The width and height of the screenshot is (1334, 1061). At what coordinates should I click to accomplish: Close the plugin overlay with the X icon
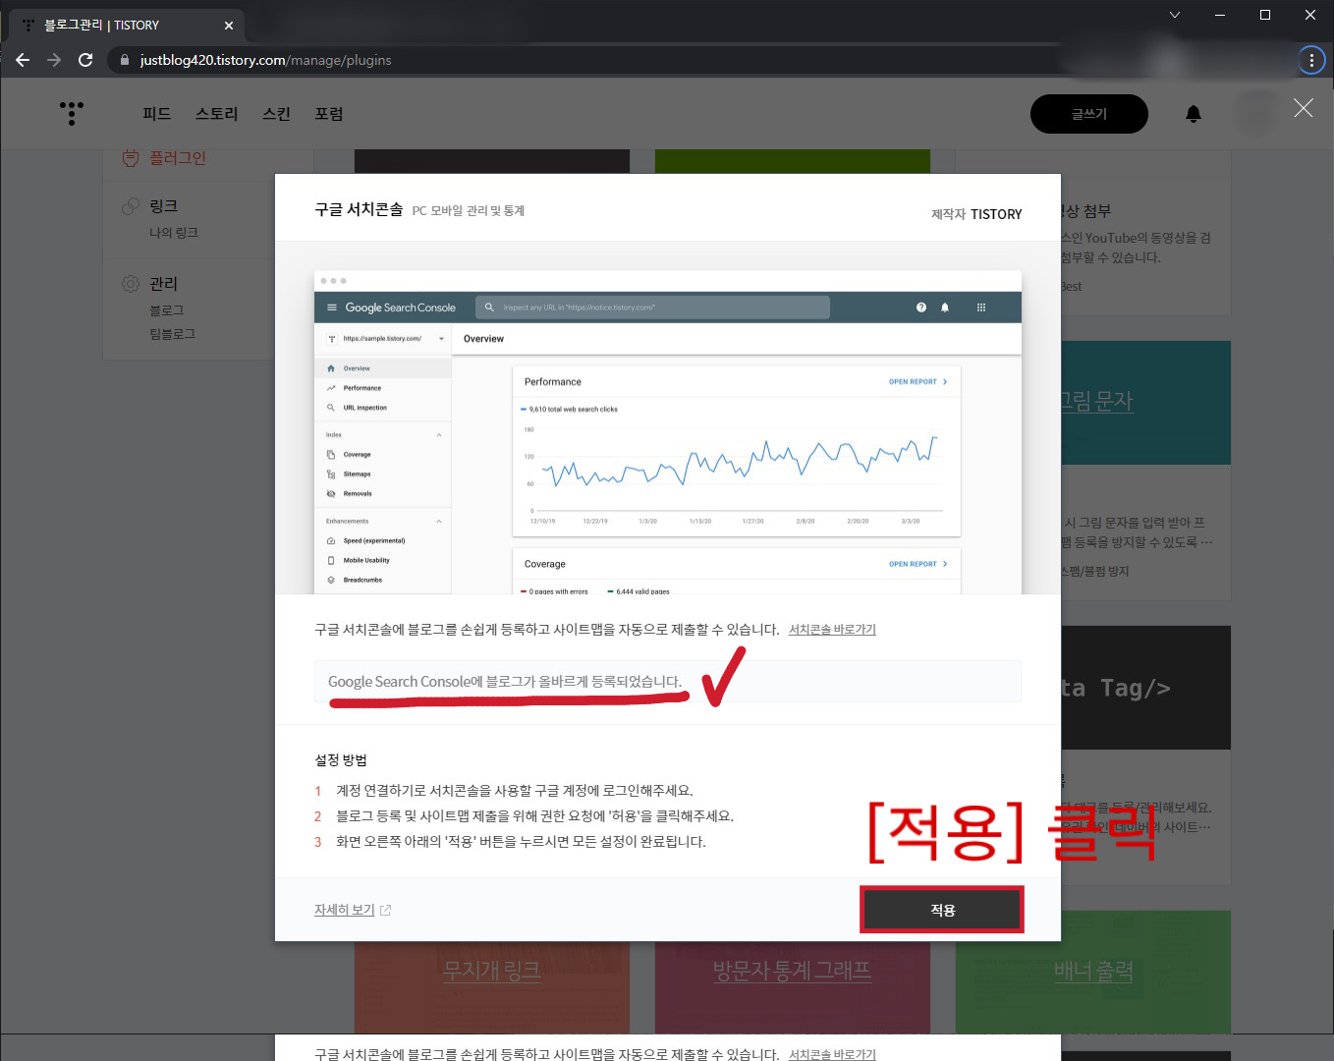(x=1303, y=108)
